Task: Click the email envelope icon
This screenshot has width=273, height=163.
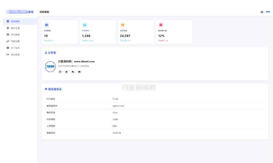Action: click(80, 72)
